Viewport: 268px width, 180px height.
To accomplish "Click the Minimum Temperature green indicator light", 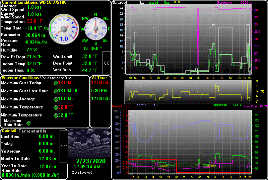I will tap(56, 115).
